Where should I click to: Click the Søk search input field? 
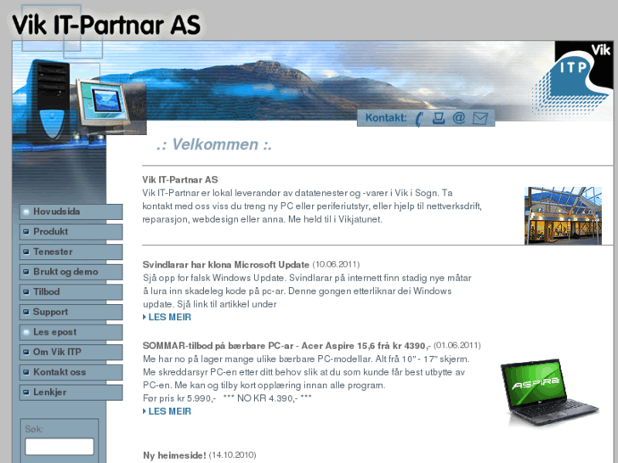click(x=60, y=447)
